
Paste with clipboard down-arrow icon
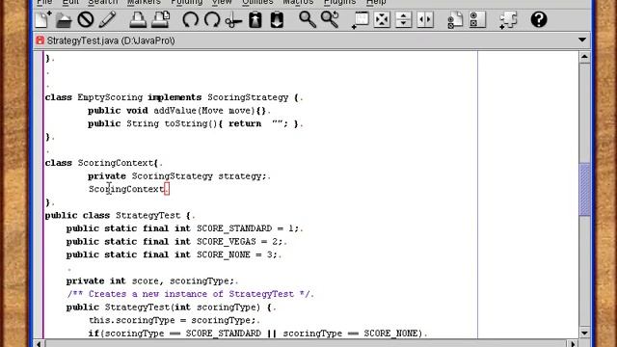click(x=277, y=19)
